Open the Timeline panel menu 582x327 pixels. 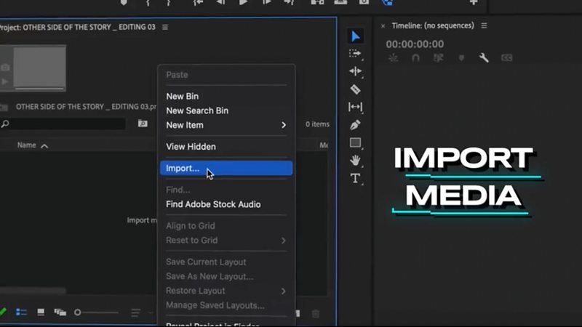pos(485,25)
